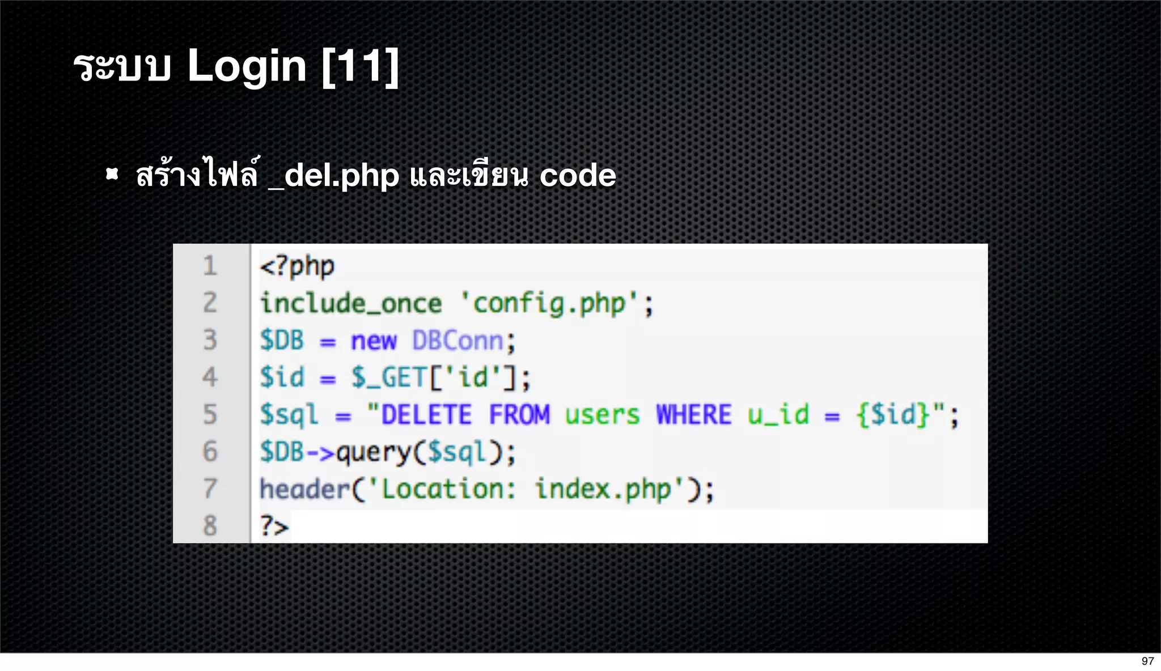This screenshot has height=671, width=1161.
Task: Click line number 7 in code gutter
Action: 210,489
